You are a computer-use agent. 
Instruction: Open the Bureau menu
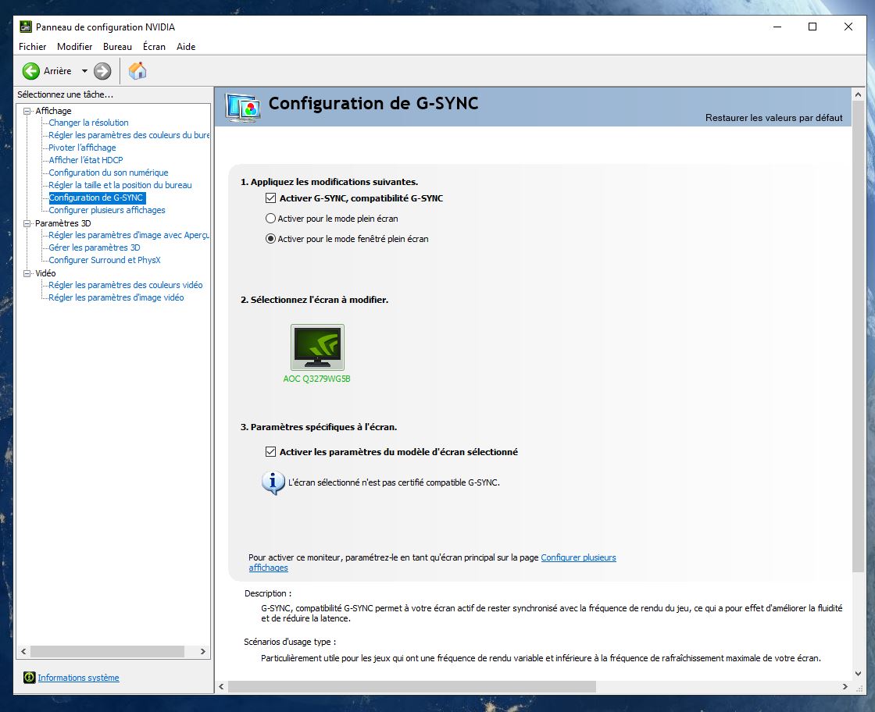[x=117, y=47]
